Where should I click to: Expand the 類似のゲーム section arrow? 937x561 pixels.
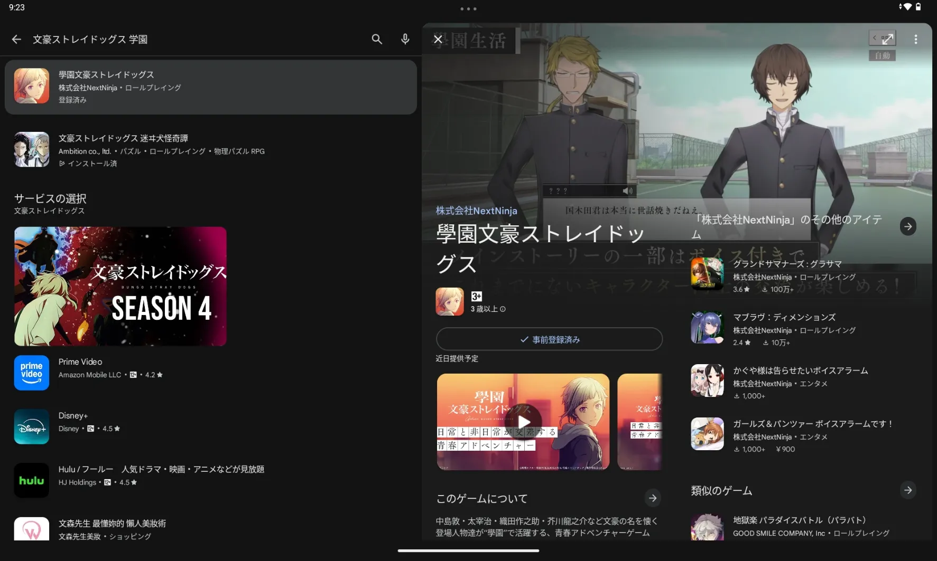point(908,490)
